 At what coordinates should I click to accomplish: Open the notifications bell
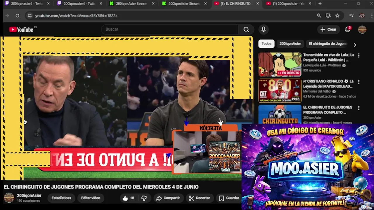tap(347, 29)
